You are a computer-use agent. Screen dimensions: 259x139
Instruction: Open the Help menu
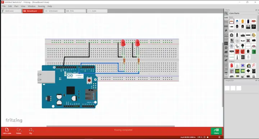50,6
